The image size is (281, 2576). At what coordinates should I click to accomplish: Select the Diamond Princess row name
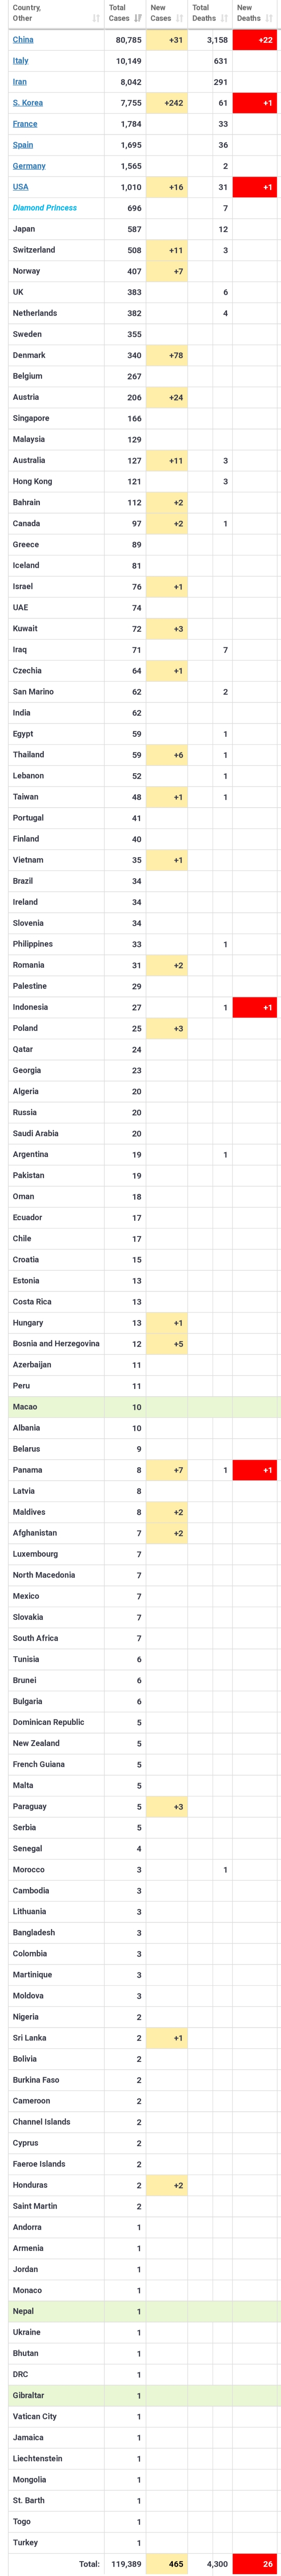pyautogui.click(x=45, y=208)
